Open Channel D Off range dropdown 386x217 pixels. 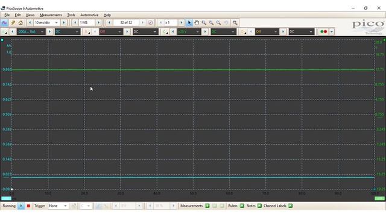point(267,32)
